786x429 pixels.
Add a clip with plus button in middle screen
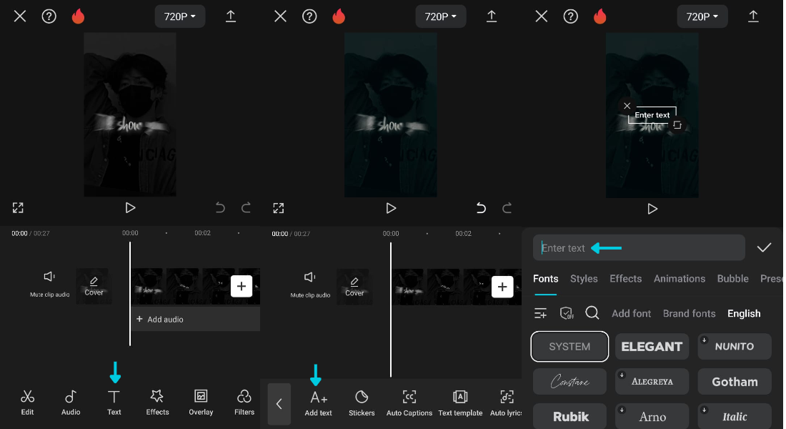[x=502, y=287]
